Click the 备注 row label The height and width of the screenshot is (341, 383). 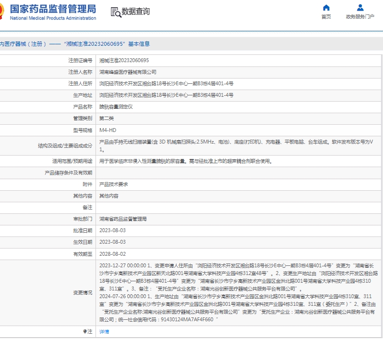[x=87, y=207]
